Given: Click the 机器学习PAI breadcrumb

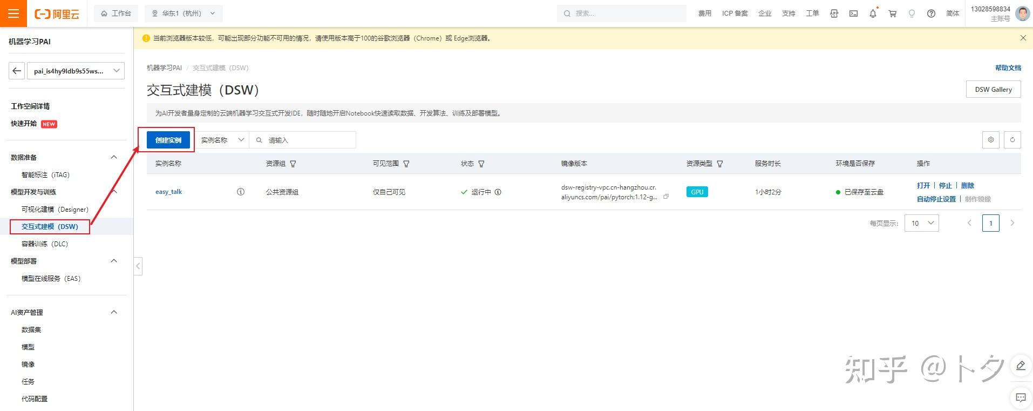Looking at the screenshot, I should pos(164,68).
